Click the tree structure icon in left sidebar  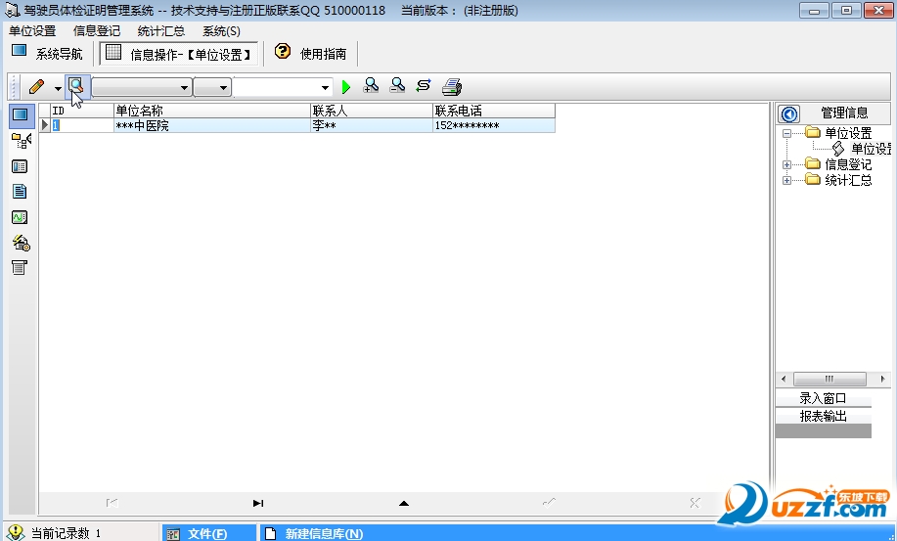(20, 141)
